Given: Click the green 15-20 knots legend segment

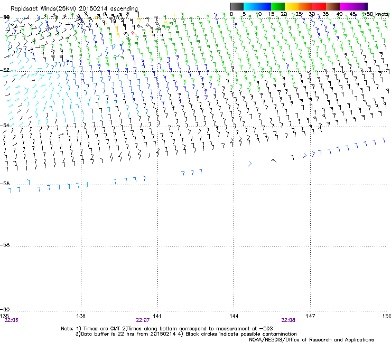Looking at the screenshot, I should tap(278, 6).
